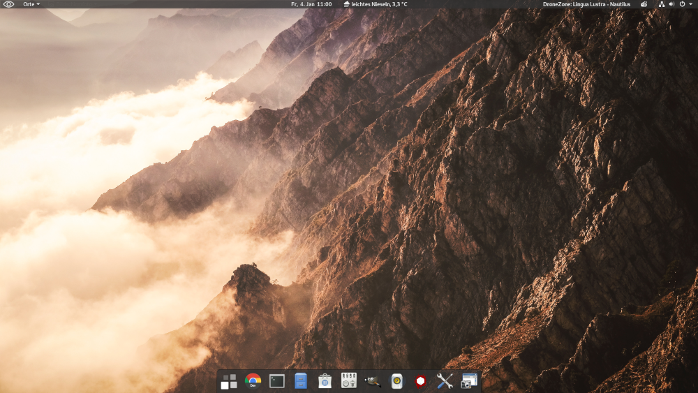698x393 pixels.
Task: Click the power icon in top bar
Action: pos(682,4)
